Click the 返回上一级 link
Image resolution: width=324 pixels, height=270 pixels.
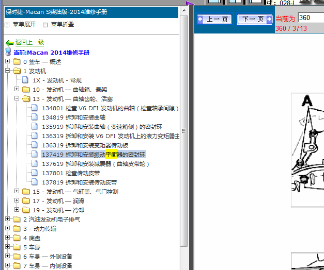(29, 42)
